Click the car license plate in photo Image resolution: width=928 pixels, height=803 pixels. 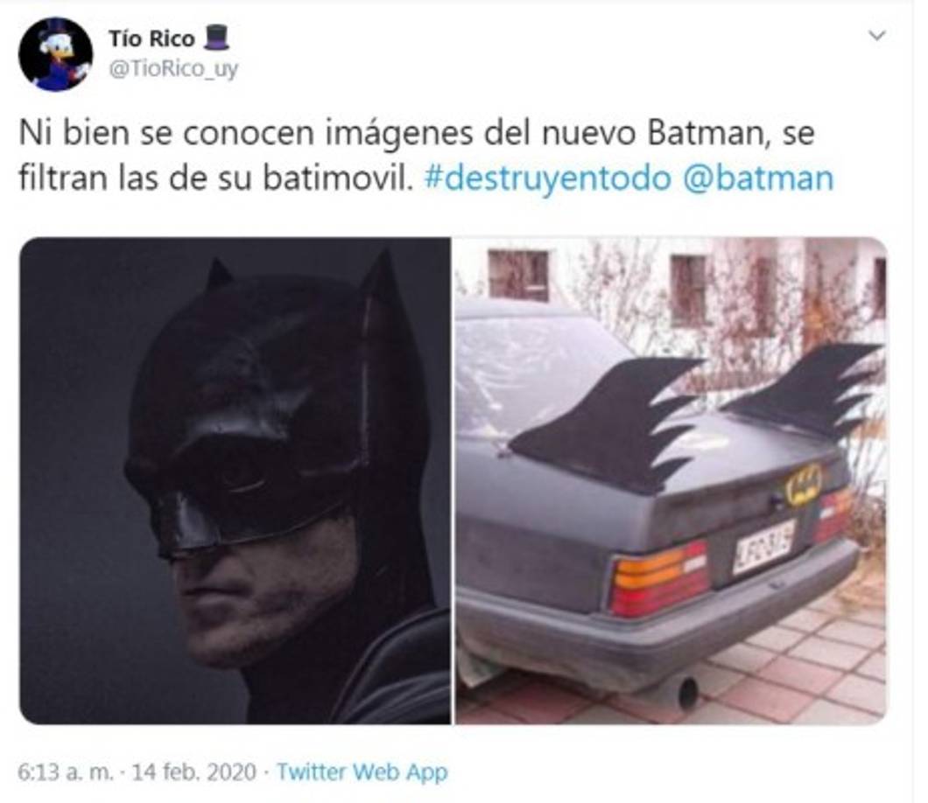pos(763,546)
